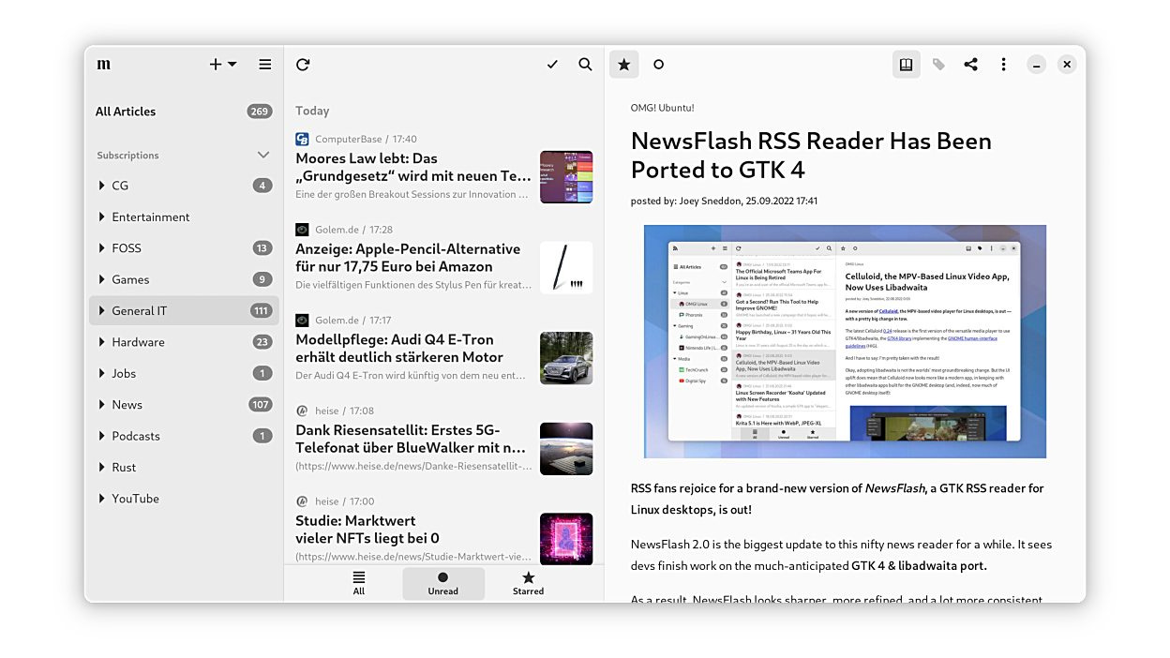Open the tag article icon

coord(938,65)
